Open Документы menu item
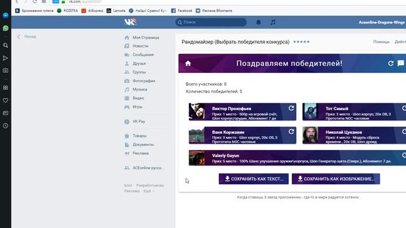This screenshot has height=228, width=406. point(139,144)
